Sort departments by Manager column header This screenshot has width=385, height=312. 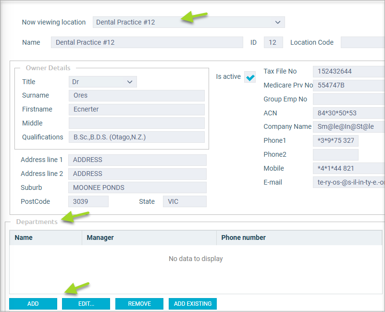pos(149,237)
